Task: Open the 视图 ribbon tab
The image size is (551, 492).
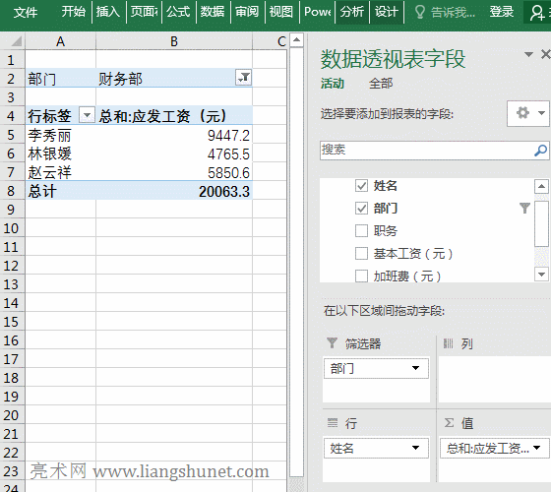Action: tap(281, 12)
